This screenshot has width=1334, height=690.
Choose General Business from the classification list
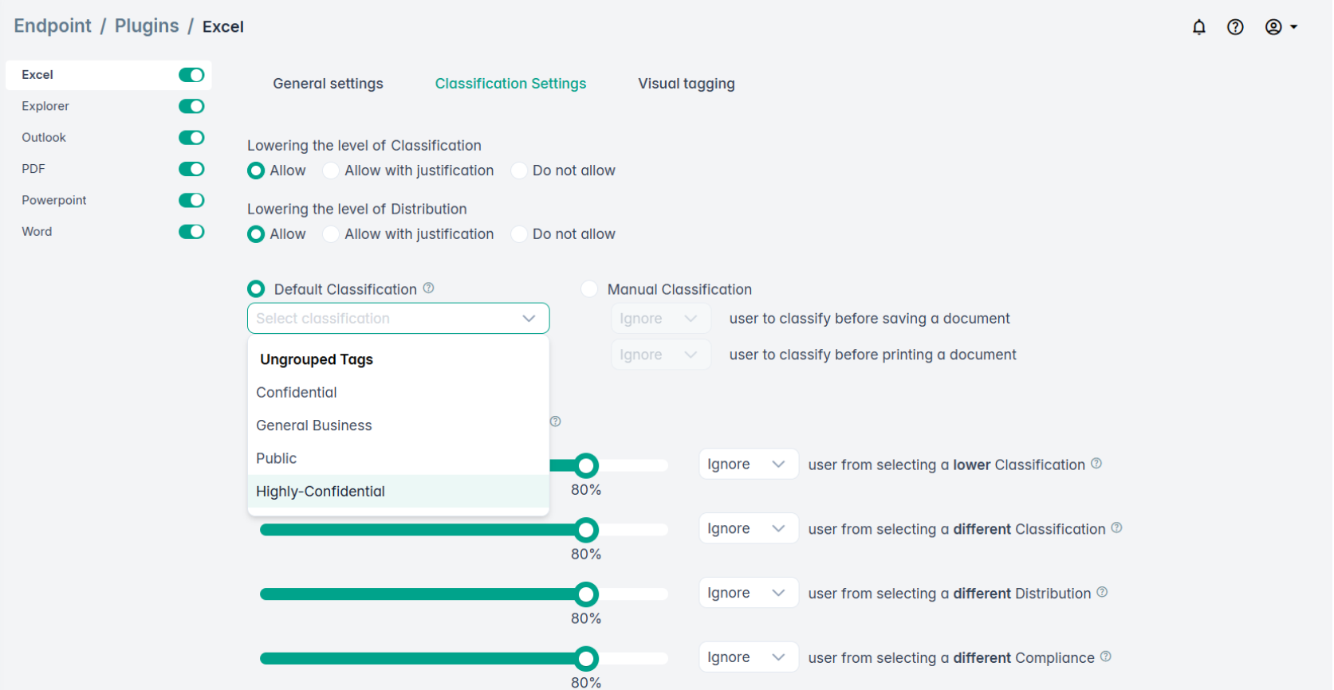(x=399, y=425)
